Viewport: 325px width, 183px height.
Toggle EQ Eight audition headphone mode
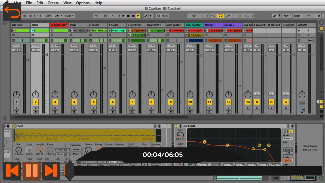[285, 131]
